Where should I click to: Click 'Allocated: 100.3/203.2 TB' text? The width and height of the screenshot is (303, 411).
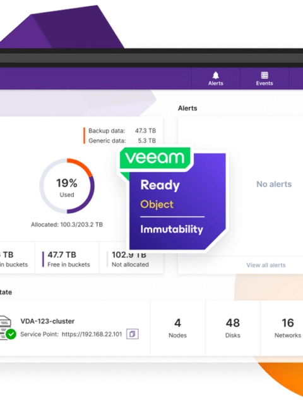(x=67, y=224)
